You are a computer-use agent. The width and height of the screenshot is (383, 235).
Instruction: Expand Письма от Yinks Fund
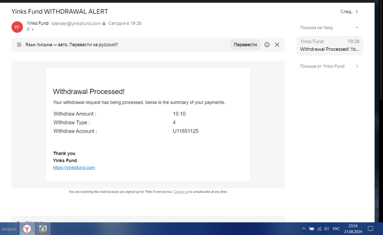[x=357, y=66]
